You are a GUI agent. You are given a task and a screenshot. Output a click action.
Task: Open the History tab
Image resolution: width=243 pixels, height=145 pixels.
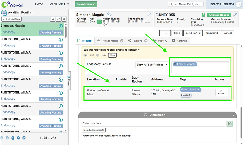click(x=160, y=41)
